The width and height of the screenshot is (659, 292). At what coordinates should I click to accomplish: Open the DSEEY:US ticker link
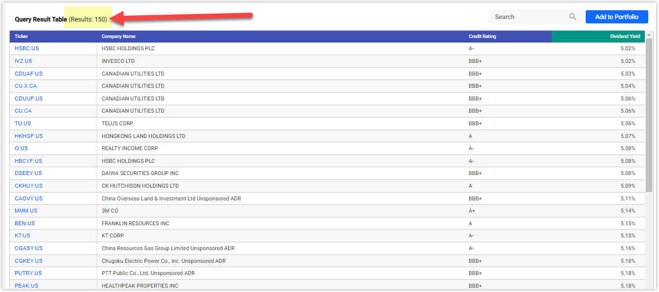[28, 173]
